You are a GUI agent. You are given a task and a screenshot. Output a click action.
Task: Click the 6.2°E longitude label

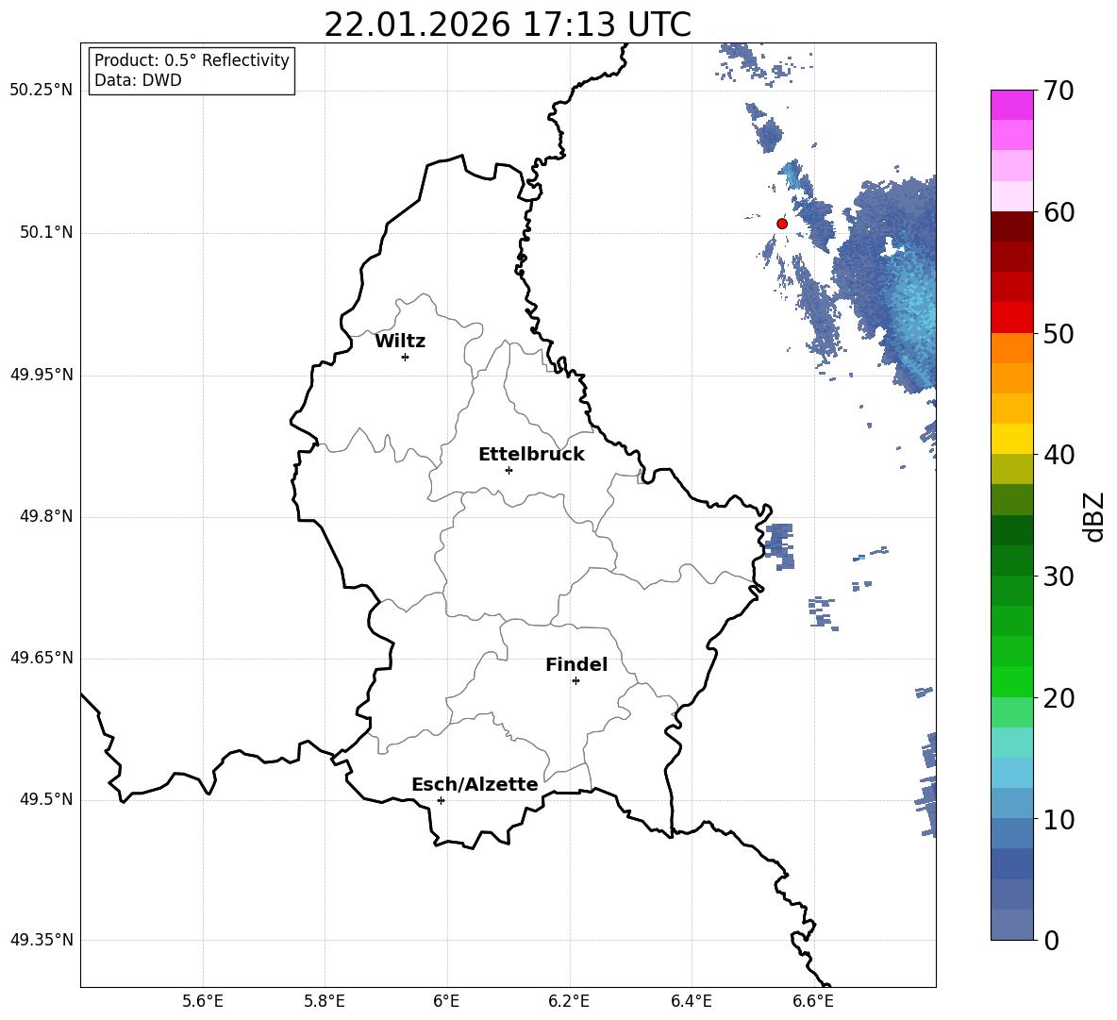tap(569, 1001)
